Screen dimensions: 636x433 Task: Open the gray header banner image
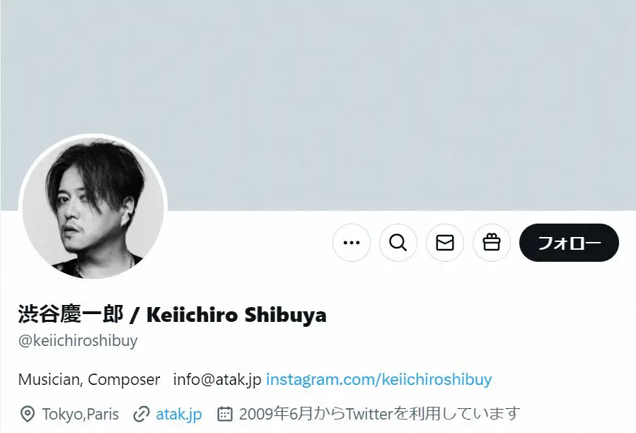[318, 105]
